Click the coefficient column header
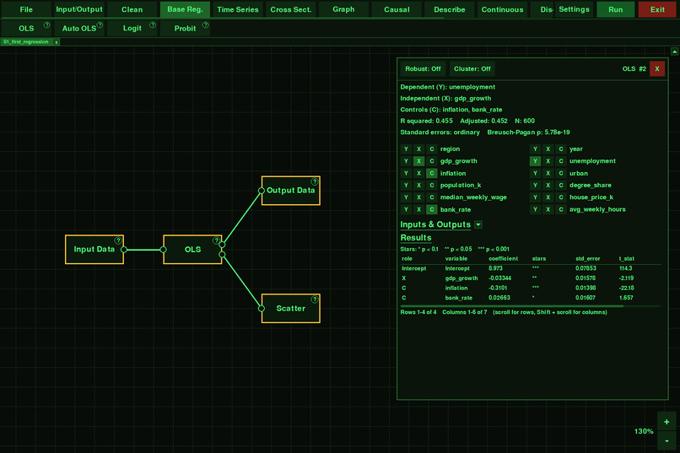Screen dimensions: 680x453 [x=503, y=259]
